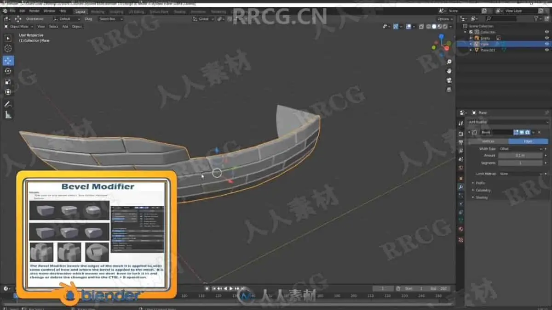Click the pan view hand icon

[449, 71]
